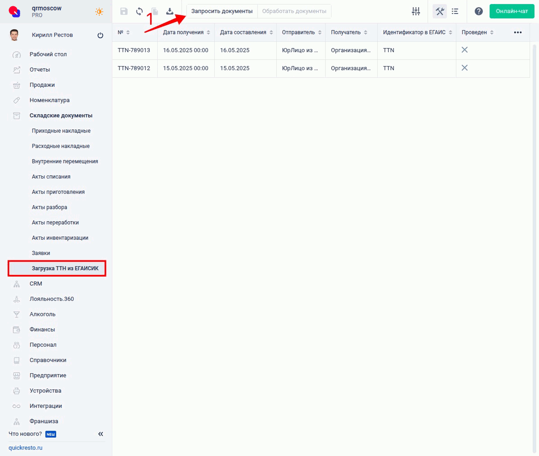Click the tools (hammer and wrench) icon
Image resolution: width=539 pixels, height=456 pixels.
coord(440,11)
